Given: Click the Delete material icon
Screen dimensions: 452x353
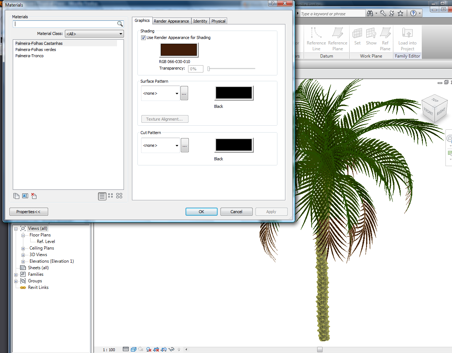Looking at the screenshot, I should click(x=34, y=196).
